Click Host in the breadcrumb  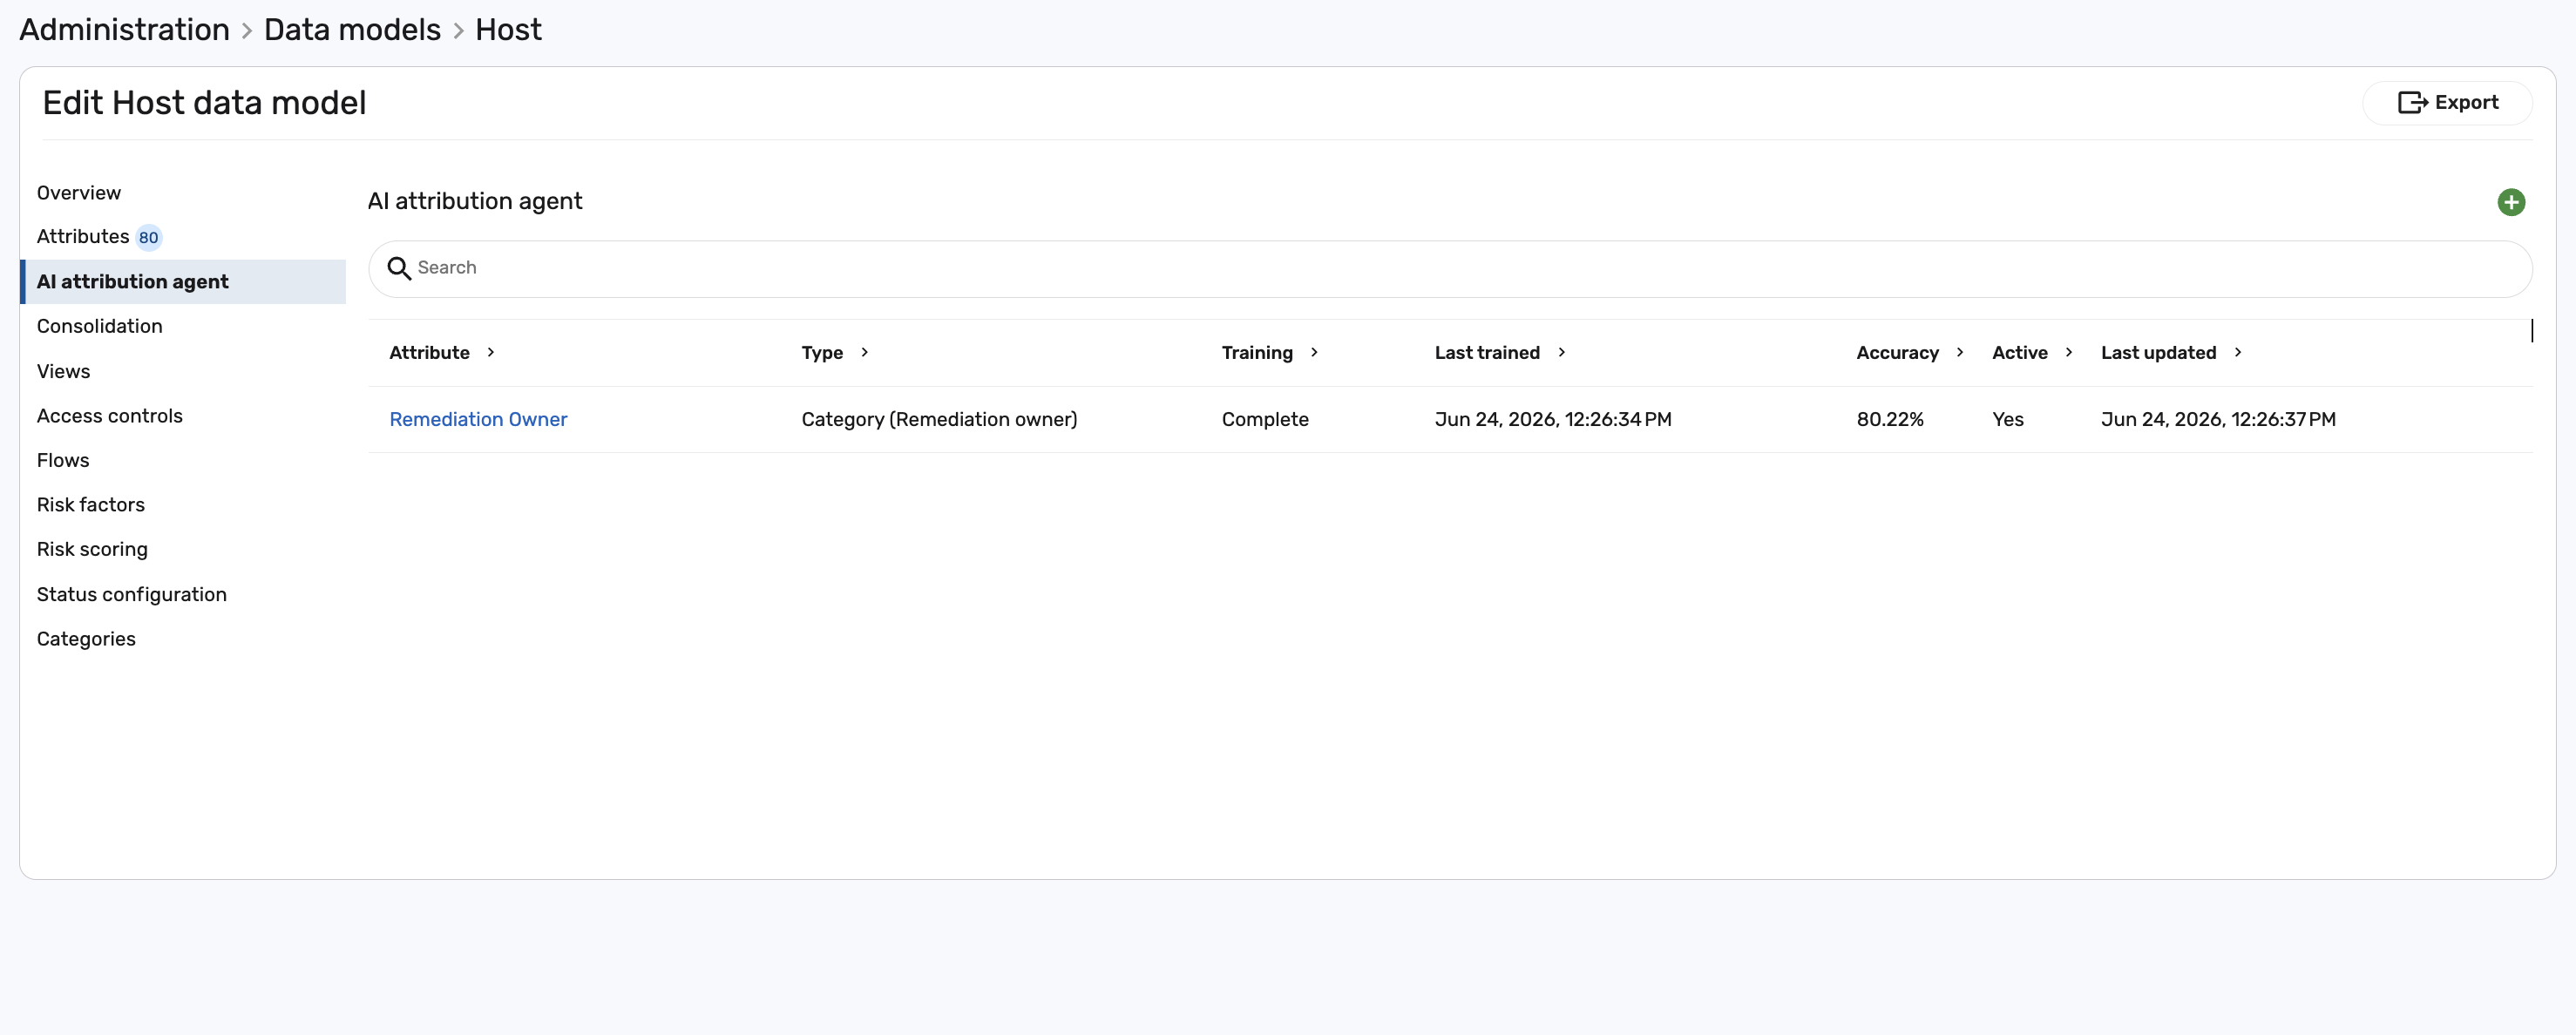click(508, 29)
